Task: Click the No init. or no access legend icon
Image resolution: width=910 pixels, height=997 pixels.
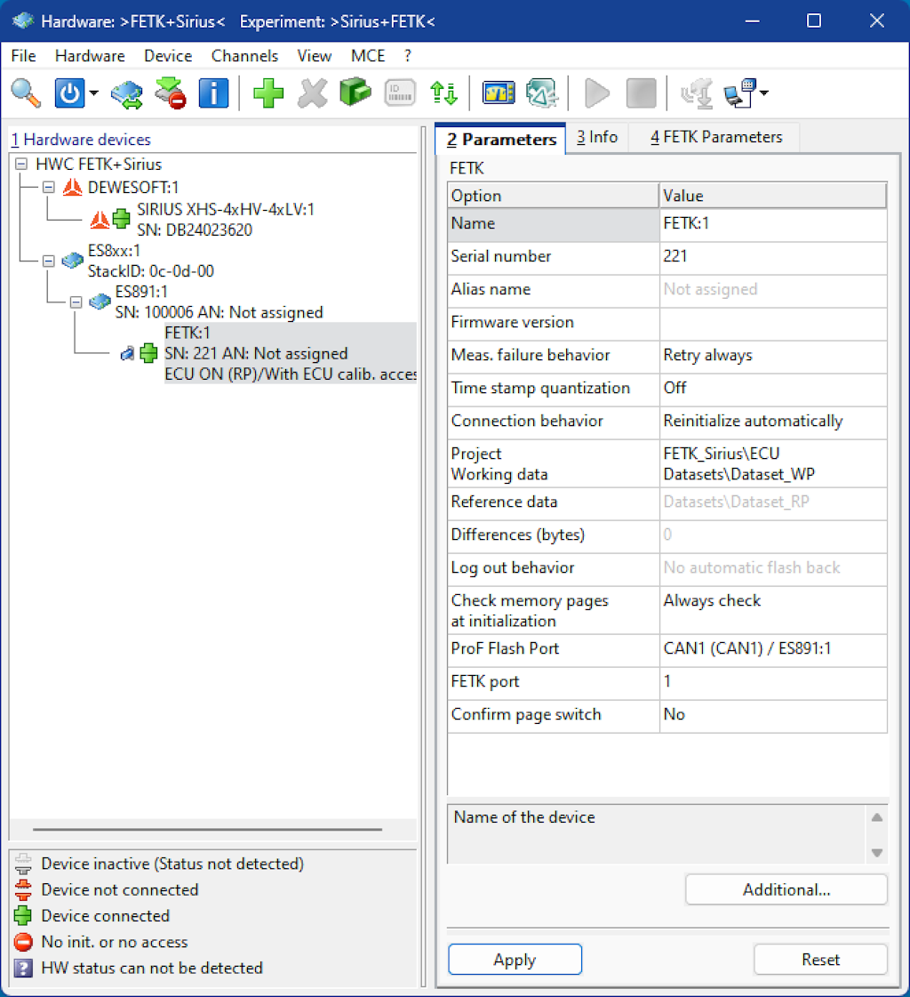Action: click(x=23, y=942)
